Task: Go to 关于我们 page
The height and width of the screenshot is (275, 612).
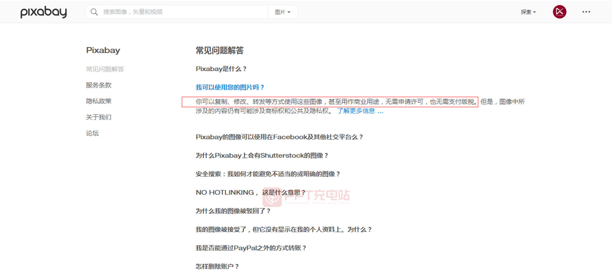Action: [x=99, y=117]
